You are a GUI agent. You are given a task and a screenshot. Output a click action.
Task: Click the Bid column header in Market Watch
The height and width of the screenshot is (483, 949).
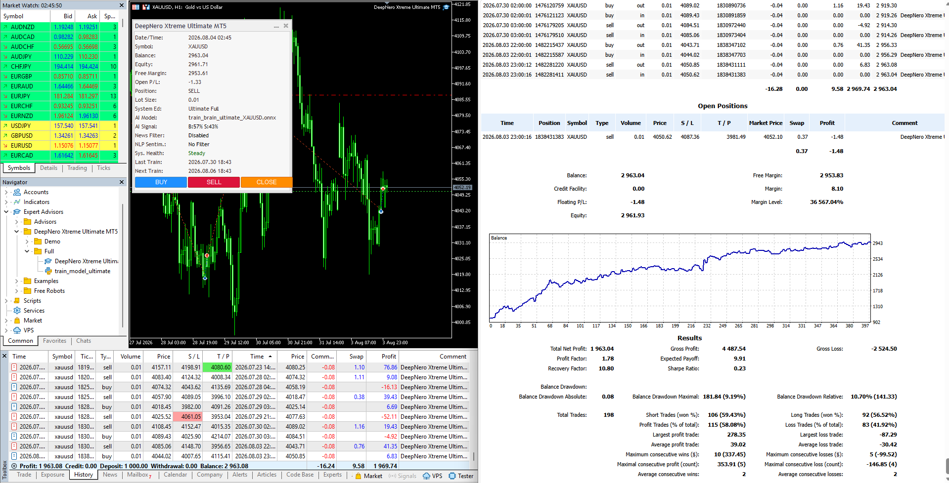tap(63, 16)
